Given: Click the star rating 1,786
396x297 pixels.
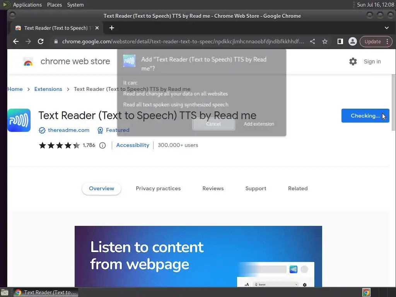Looking at the screenshot, I should pos(67,145).
